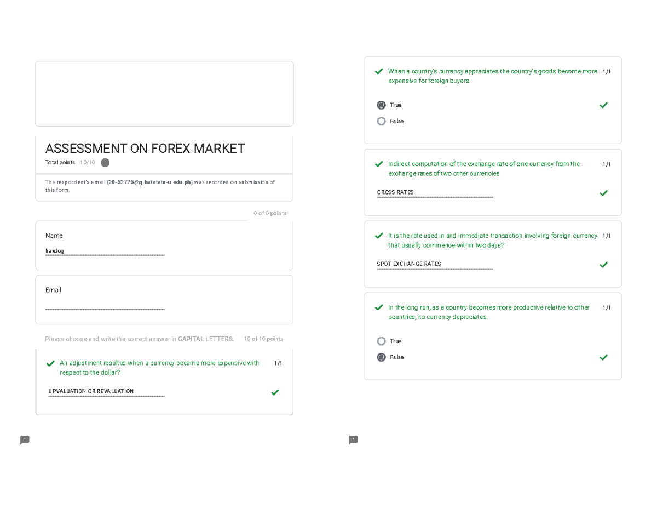Select False for currency appreciates question
657x508 pixels.
click(382, 121)
